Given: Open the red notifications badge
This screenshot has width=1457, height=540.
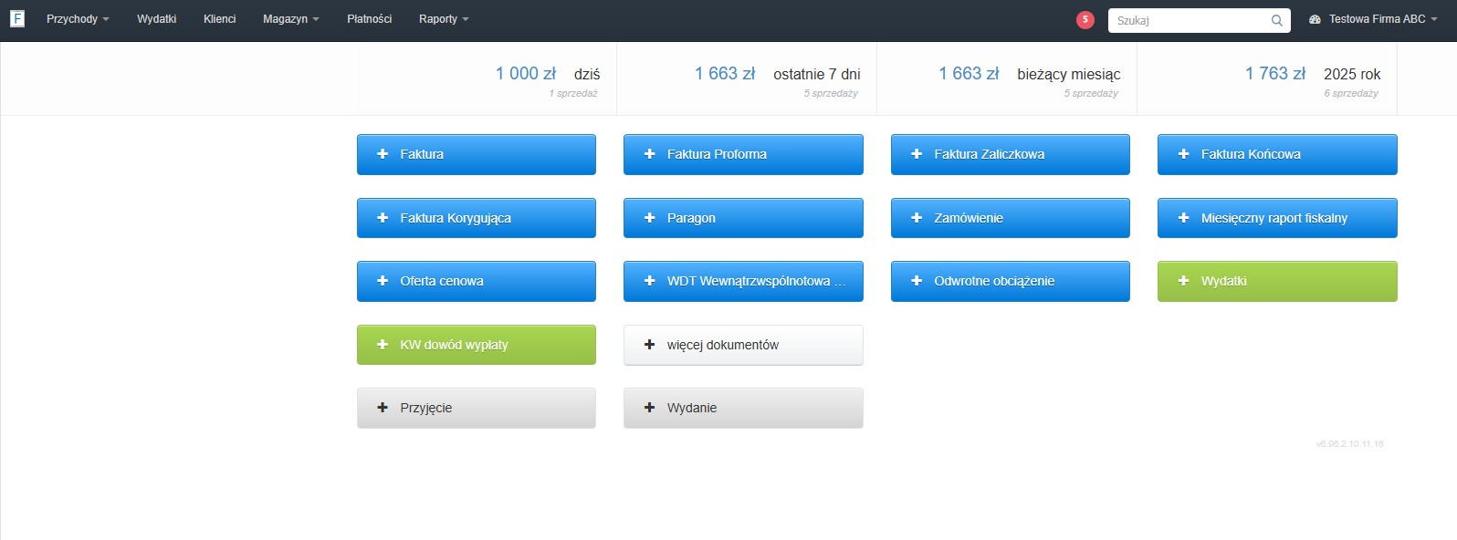Looking at the screenshot, I should coord(1085,19).
